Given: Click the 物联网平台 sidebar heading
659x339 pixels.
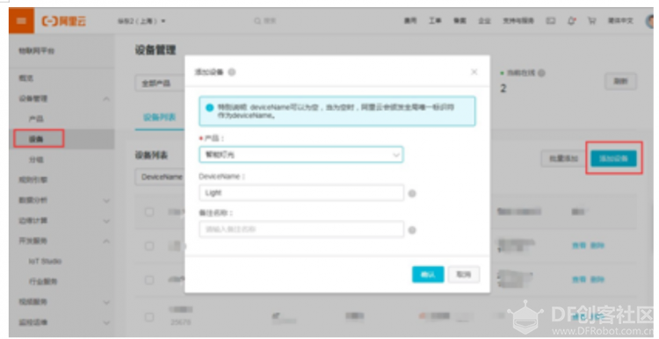Looking at the screenshot, I should (x=37, y=51).
